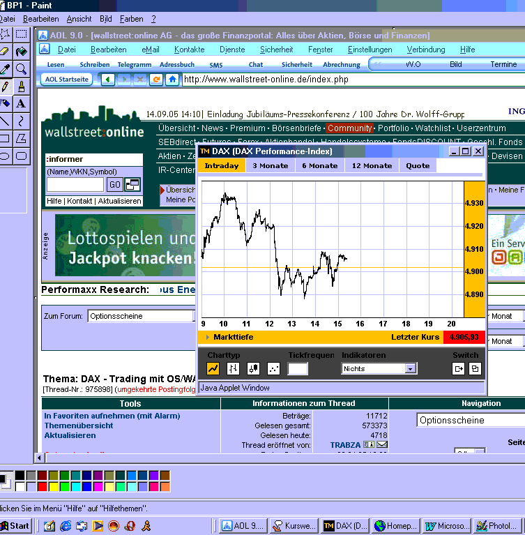Image resolution: width=525 pixels, height=535 pixels.
Task: Click the bar chart type icon in DAX window
Action: 233,368
